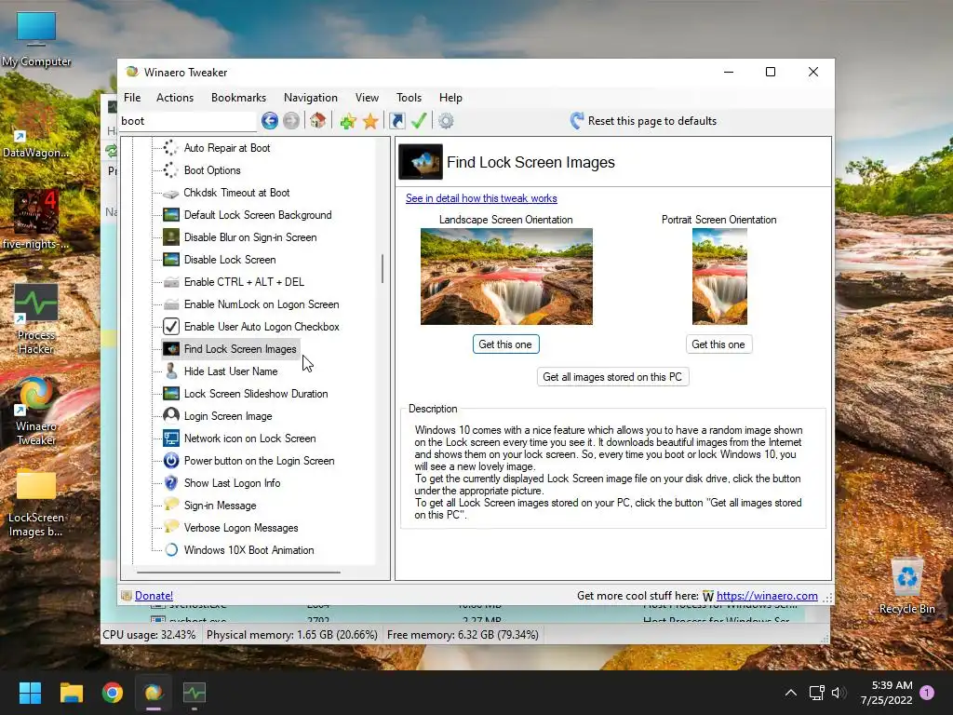953x715 pixels.
Task: Select the Verbose Logon Messages icon
Action: coord(171,527)
